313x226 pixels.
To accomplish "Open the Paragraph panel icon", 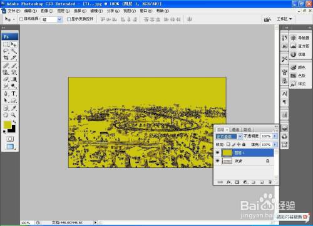I will pyautogui.click(x=284, y=102).
